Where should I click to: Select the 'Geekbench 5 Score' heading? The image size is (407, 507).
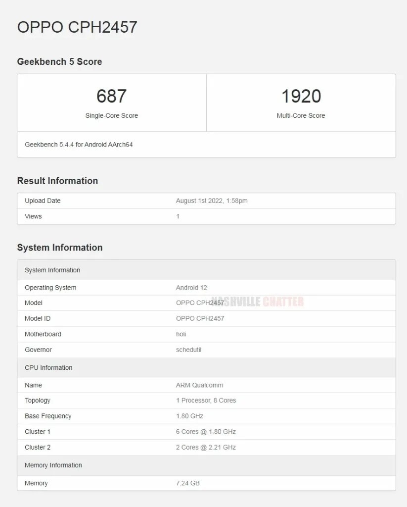[59, 61]
